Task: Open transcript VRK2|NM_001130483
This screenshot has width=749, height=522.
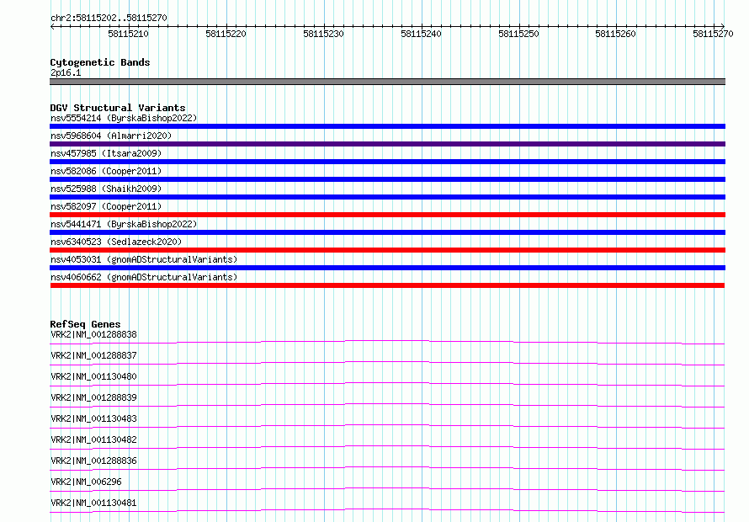Action: tap(93, 418)
